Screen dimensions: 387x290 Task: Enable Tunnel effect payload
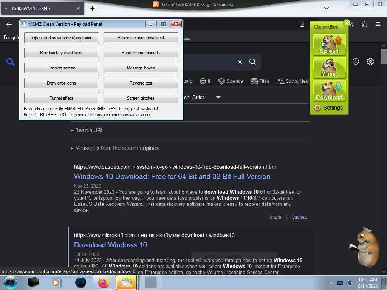pos(62,98)
